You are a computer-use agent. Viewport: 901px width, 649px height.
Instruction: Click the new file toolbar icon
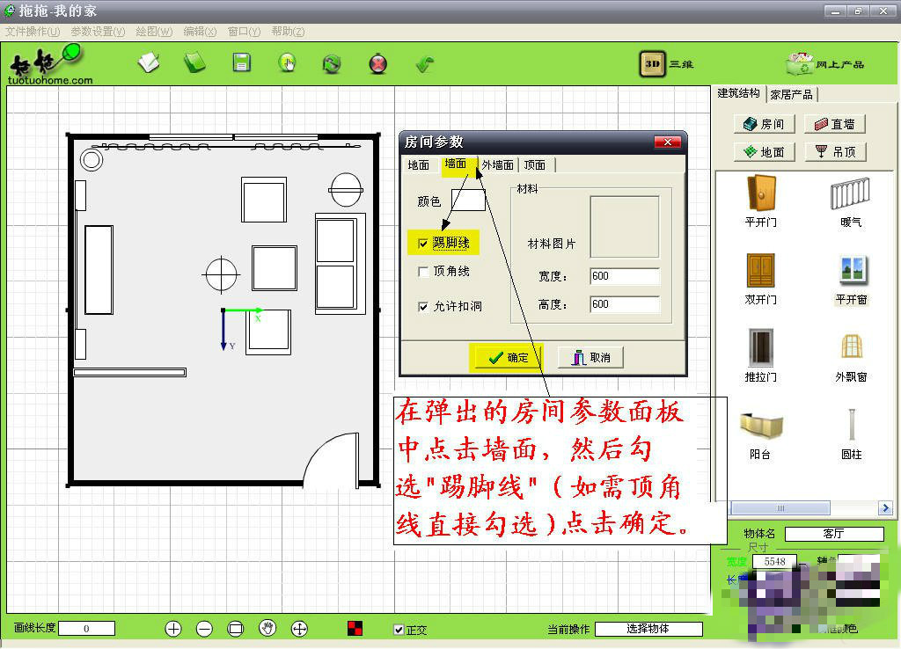pos(149,63)
